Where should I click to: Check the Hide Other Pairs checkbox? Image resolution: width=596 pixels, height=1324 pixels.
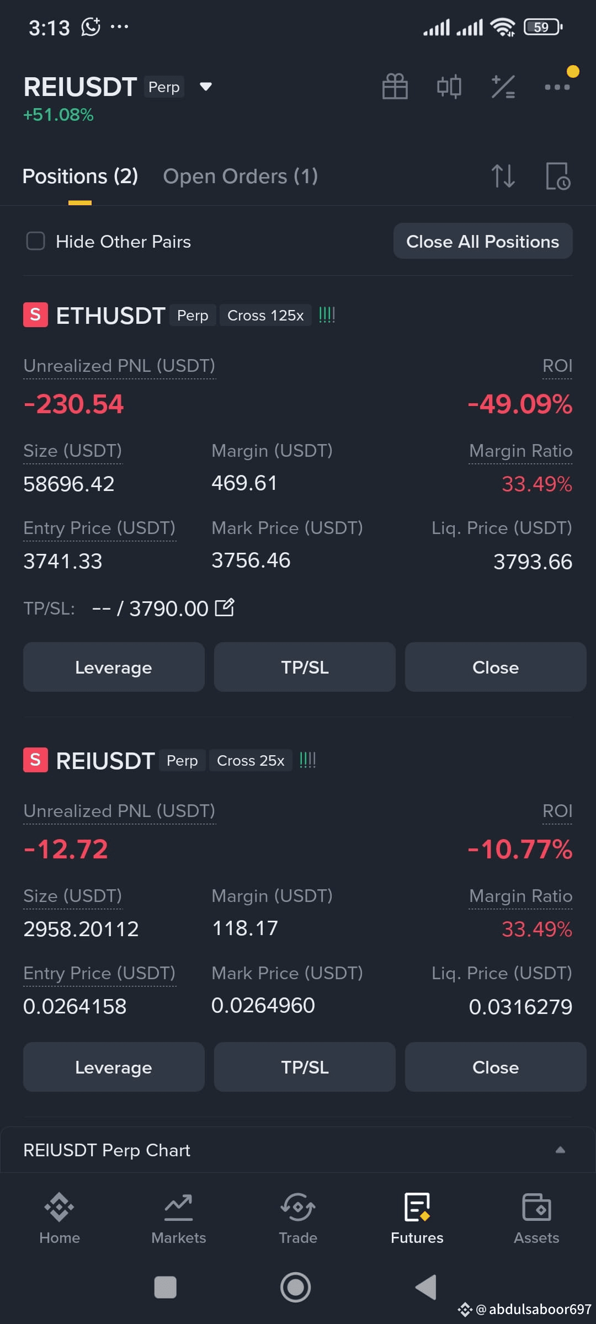click(36, 241)
